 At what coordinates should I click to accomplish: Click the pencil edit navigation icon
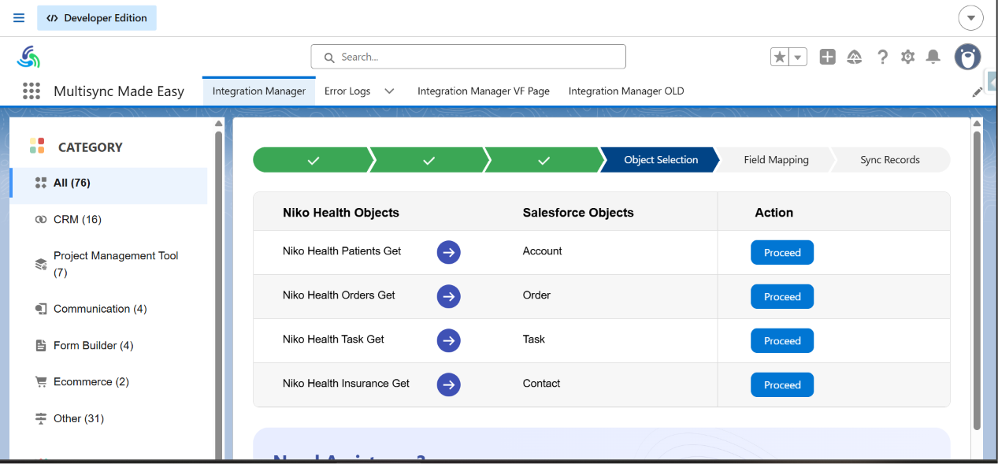click(978, 92)
